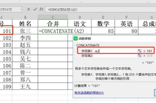This screenshot has width=156, height=103.
Task: Select the 英语 score cell 80
Action: click(x=126, y=31)
